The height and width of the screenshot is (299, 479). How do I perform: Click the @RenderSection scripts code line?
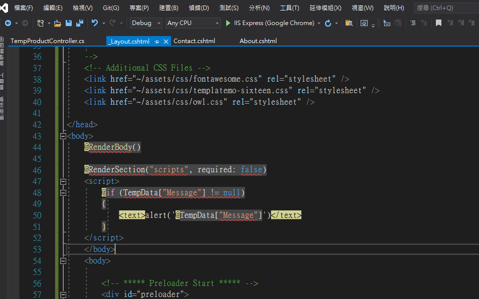pos(176,170)
